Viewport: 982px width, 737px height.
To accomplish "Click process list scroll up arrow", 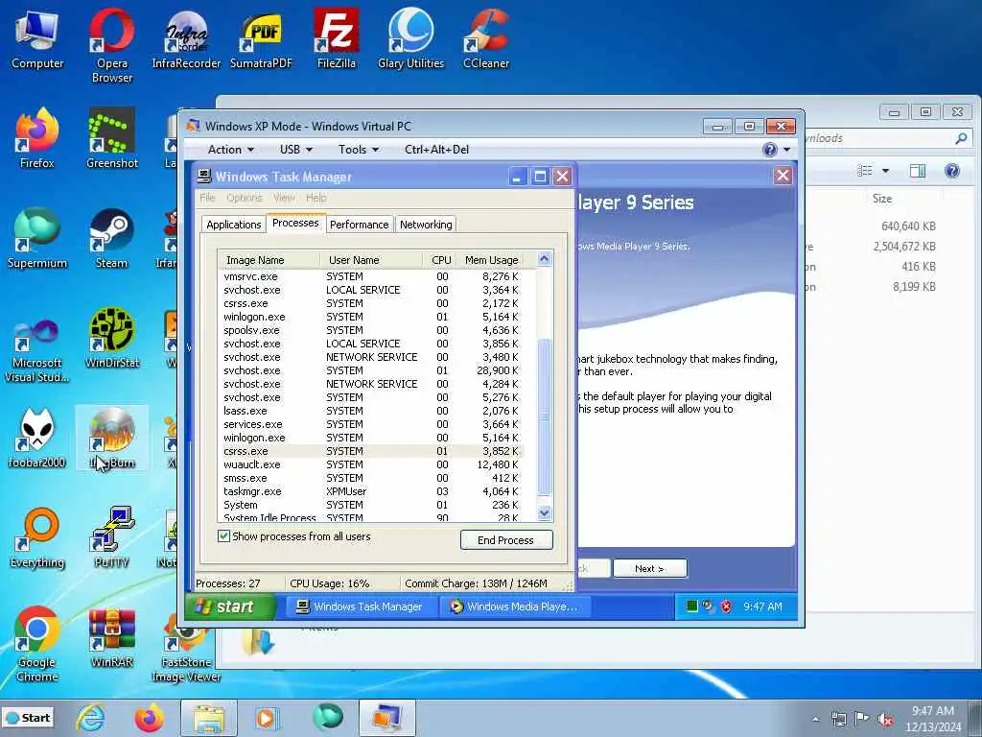I will [545, 259].
